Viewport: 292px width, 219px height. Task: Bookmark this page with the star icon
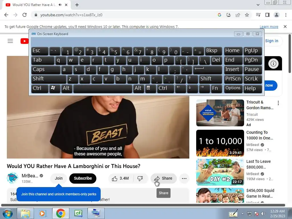247,15
